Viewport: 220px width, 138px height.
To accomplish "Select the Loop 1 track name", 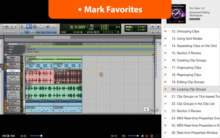I will coord(12,71).
